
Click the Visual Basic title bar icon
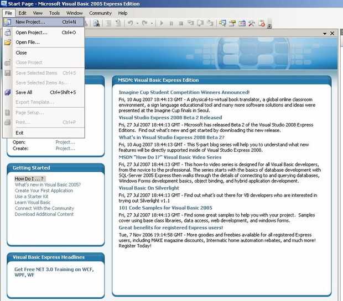[x=4, y=3]
